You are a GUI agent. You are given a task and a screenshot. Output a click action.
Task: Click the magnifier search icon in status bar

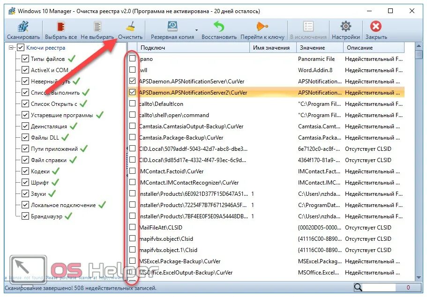pyautogui.click(x=358, y=287)
